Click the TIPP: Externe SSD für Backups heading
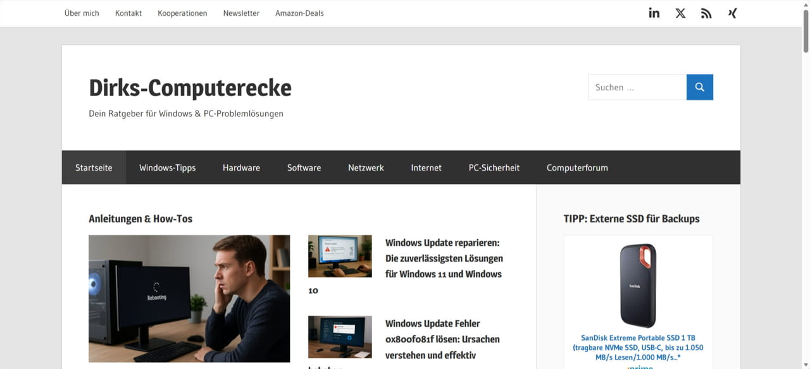The image size is (810, 369). pyautogui.click(x=632, y=219)
